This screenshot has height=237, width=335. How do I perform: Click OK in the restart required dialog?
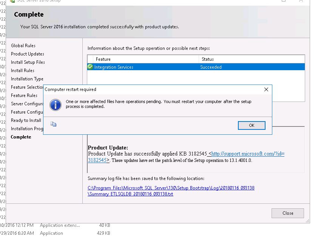[x=252, y=125]
